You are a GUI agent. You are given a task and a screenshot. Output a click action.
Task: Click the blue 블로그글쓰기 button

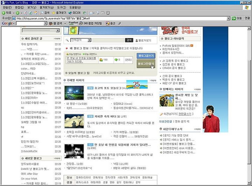pyautogui.click(x=146, y=56)
